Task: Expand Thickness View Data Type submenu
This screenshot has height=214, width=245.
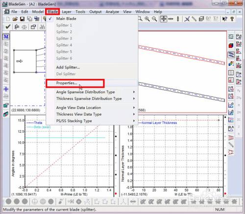Action: [x=92, y=114]
